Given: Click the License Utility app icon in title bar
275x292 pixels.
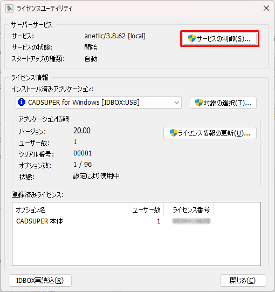Looking at the screenshot, I should 9,9.
